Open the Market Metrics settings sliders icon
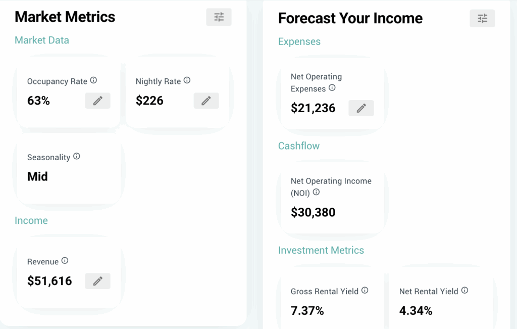 coord(219,17)
